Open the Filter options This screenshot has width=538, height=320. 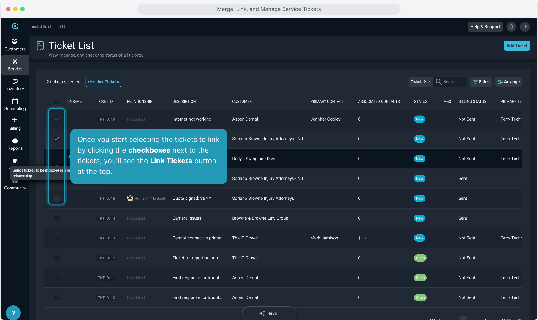pos(481,82)
